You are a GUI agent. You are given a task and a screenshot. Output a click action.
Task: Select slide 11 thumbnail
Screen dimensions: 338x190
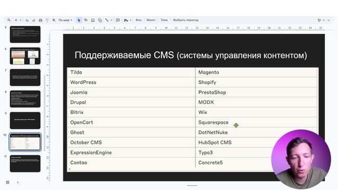[x=25, y=164]
